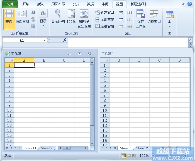The height and width of the screenshot is (161, 195).
Task: Expand the formula bar with double arrow
Action: click(x=190, y=45)
